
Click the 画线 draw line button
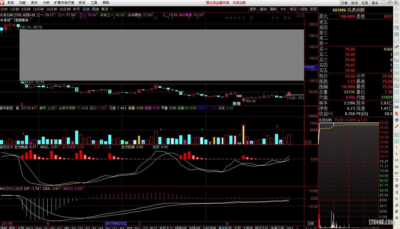(x=273, y=9)
